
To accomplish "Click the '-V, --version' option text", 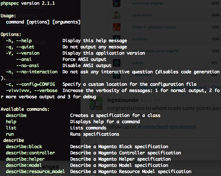I will point(23,53).
